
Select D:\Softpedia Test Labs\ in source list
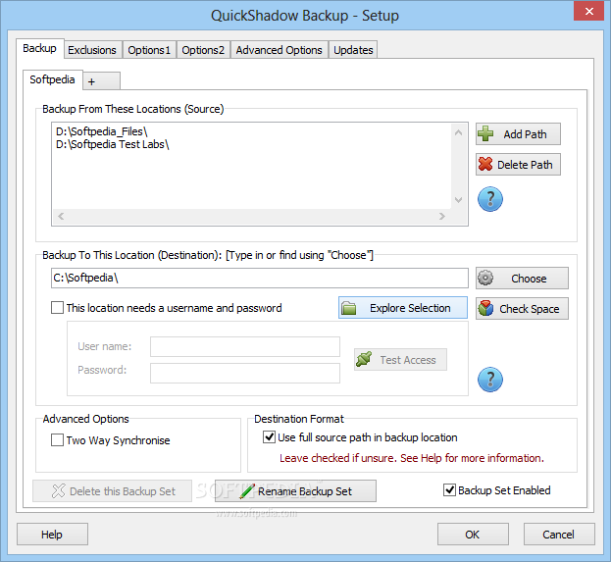point(113,144)
